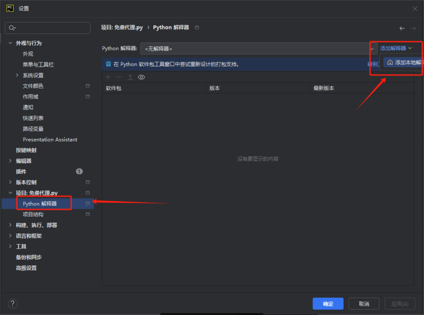This screenshot has width=424, height=315.
Task: Click the project-level icon beside breadcrumb title
Action: [x=197, y=27]
